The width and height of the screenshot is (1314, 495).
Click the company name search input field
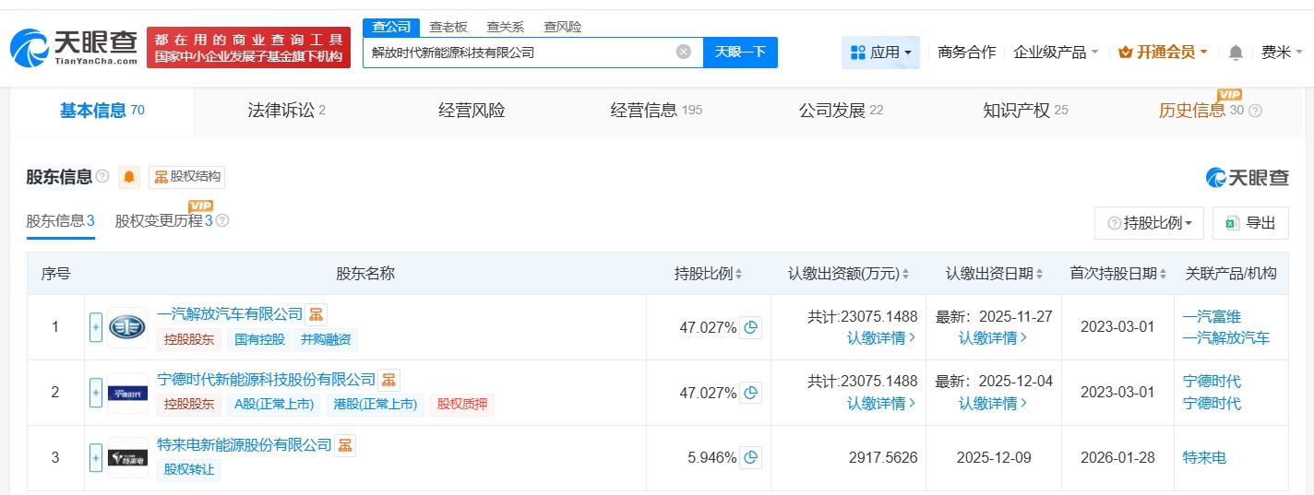pyautogui.click(x=517, y=53)
